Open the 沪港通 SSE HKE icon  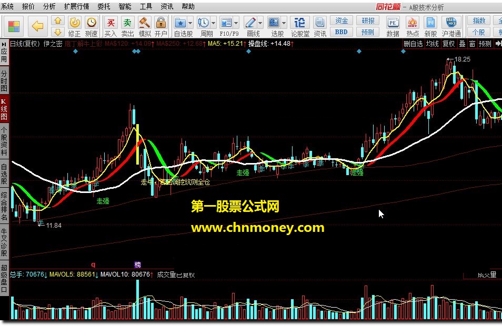451,26
